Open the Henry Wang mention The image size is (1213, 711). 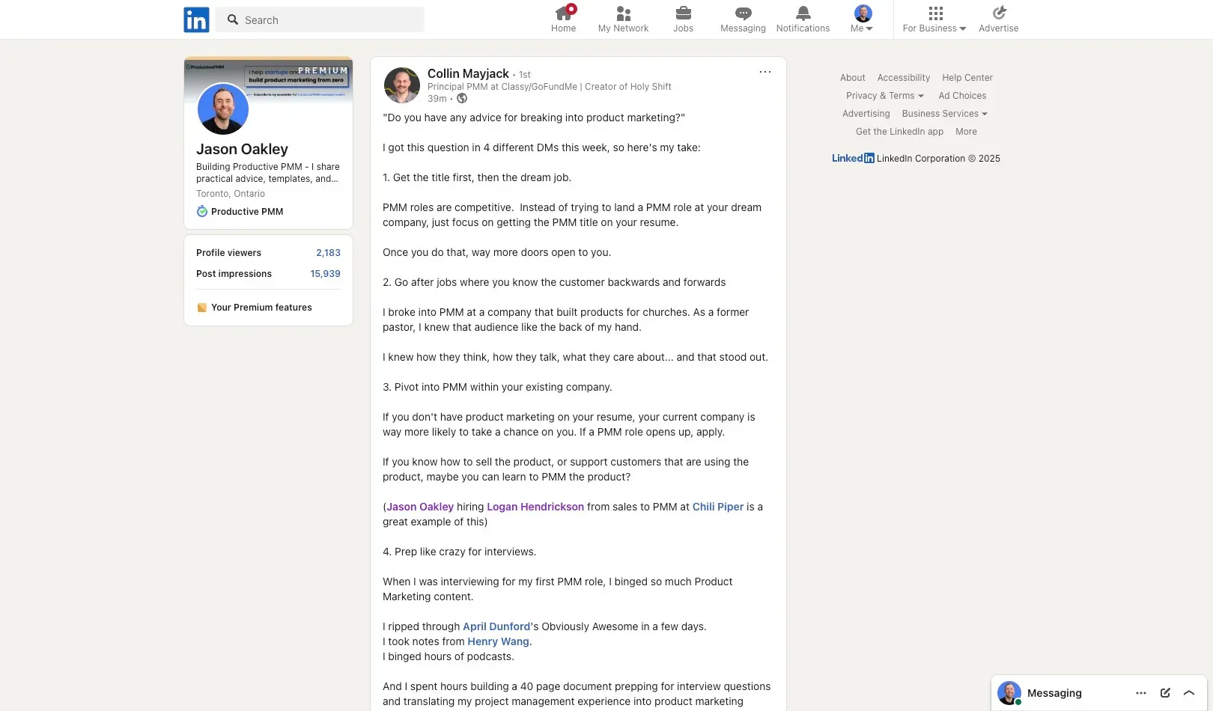(498, 641)
